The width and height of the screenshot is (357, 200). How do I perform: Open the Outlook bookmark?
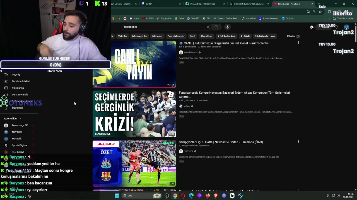[x=288, y=19]
